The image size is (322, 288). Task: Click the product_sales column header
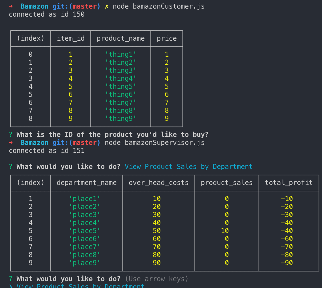[x=226, y=183]
